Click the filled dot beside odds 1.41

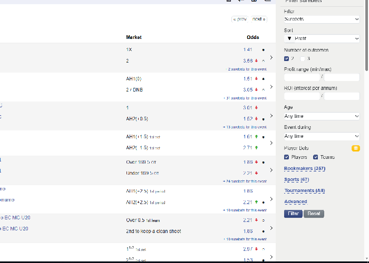(264, 50)
